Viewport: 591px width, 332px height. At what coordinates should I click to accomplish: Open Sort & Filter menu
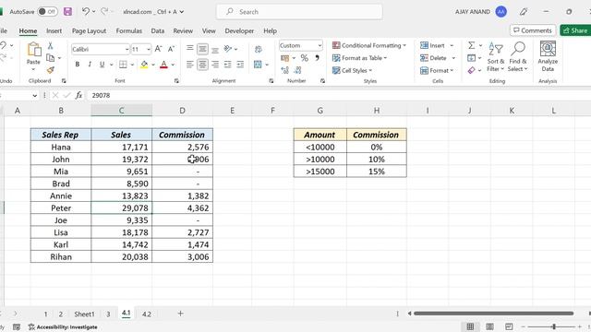point(496,56)
